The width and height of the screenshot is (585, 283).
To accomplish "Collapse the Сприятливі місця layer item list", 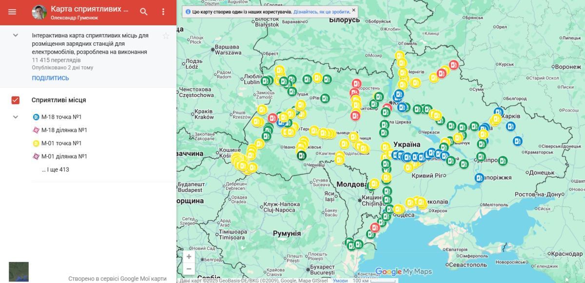I will 16,117.
